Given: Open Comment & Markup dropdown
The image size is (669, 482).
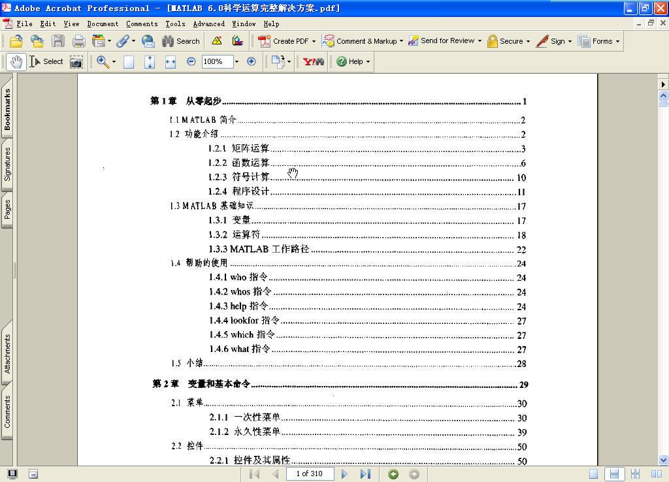Looking at the screenshot, I should pos(363,41).
